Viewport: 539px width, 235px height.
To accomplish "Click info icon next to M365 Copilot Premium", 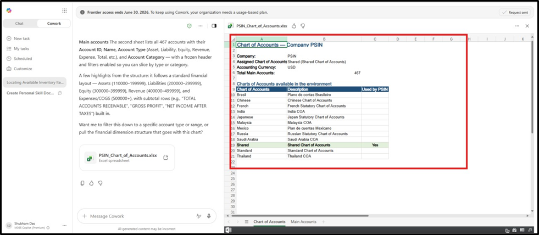I will click(x=48, y=228).
